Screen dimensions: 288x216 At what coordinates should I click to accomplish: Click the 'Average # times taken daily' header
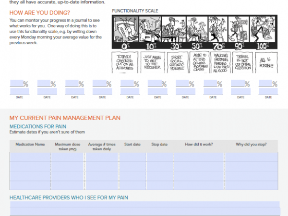(102, 146)
